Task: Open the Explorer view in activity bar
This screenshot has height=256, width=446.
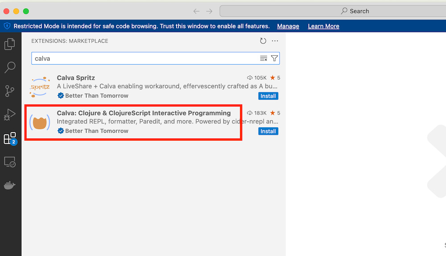Action: coord(10,44)
